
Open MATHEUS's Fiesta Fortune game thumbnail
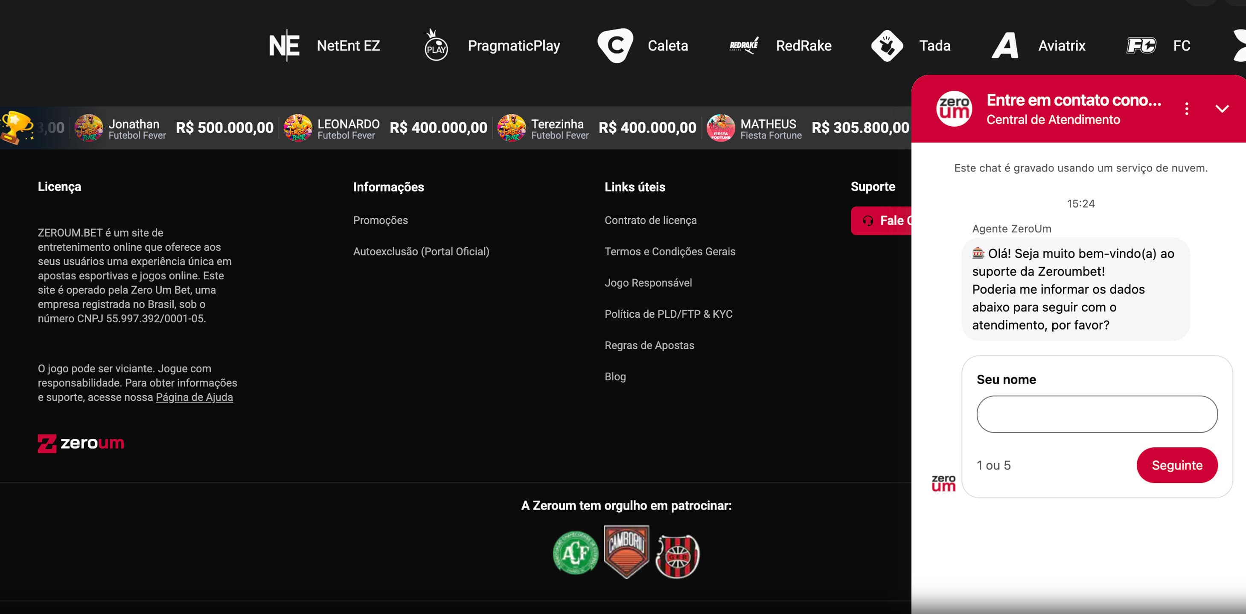721,127
